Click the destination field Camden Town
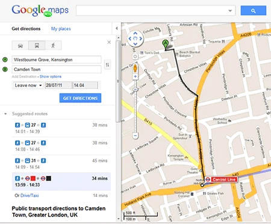This screenshot has width=271, height=224. click(x=57, y=69)
